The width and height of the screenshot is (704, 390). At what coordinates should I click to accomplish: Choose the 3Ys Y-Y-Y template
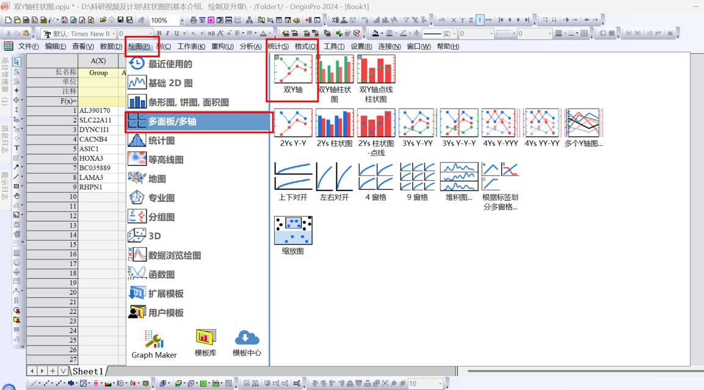tap(459, 128)
